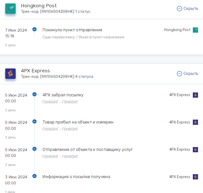Click the Hongkong Post carrier logo

(x=10, y=9)
